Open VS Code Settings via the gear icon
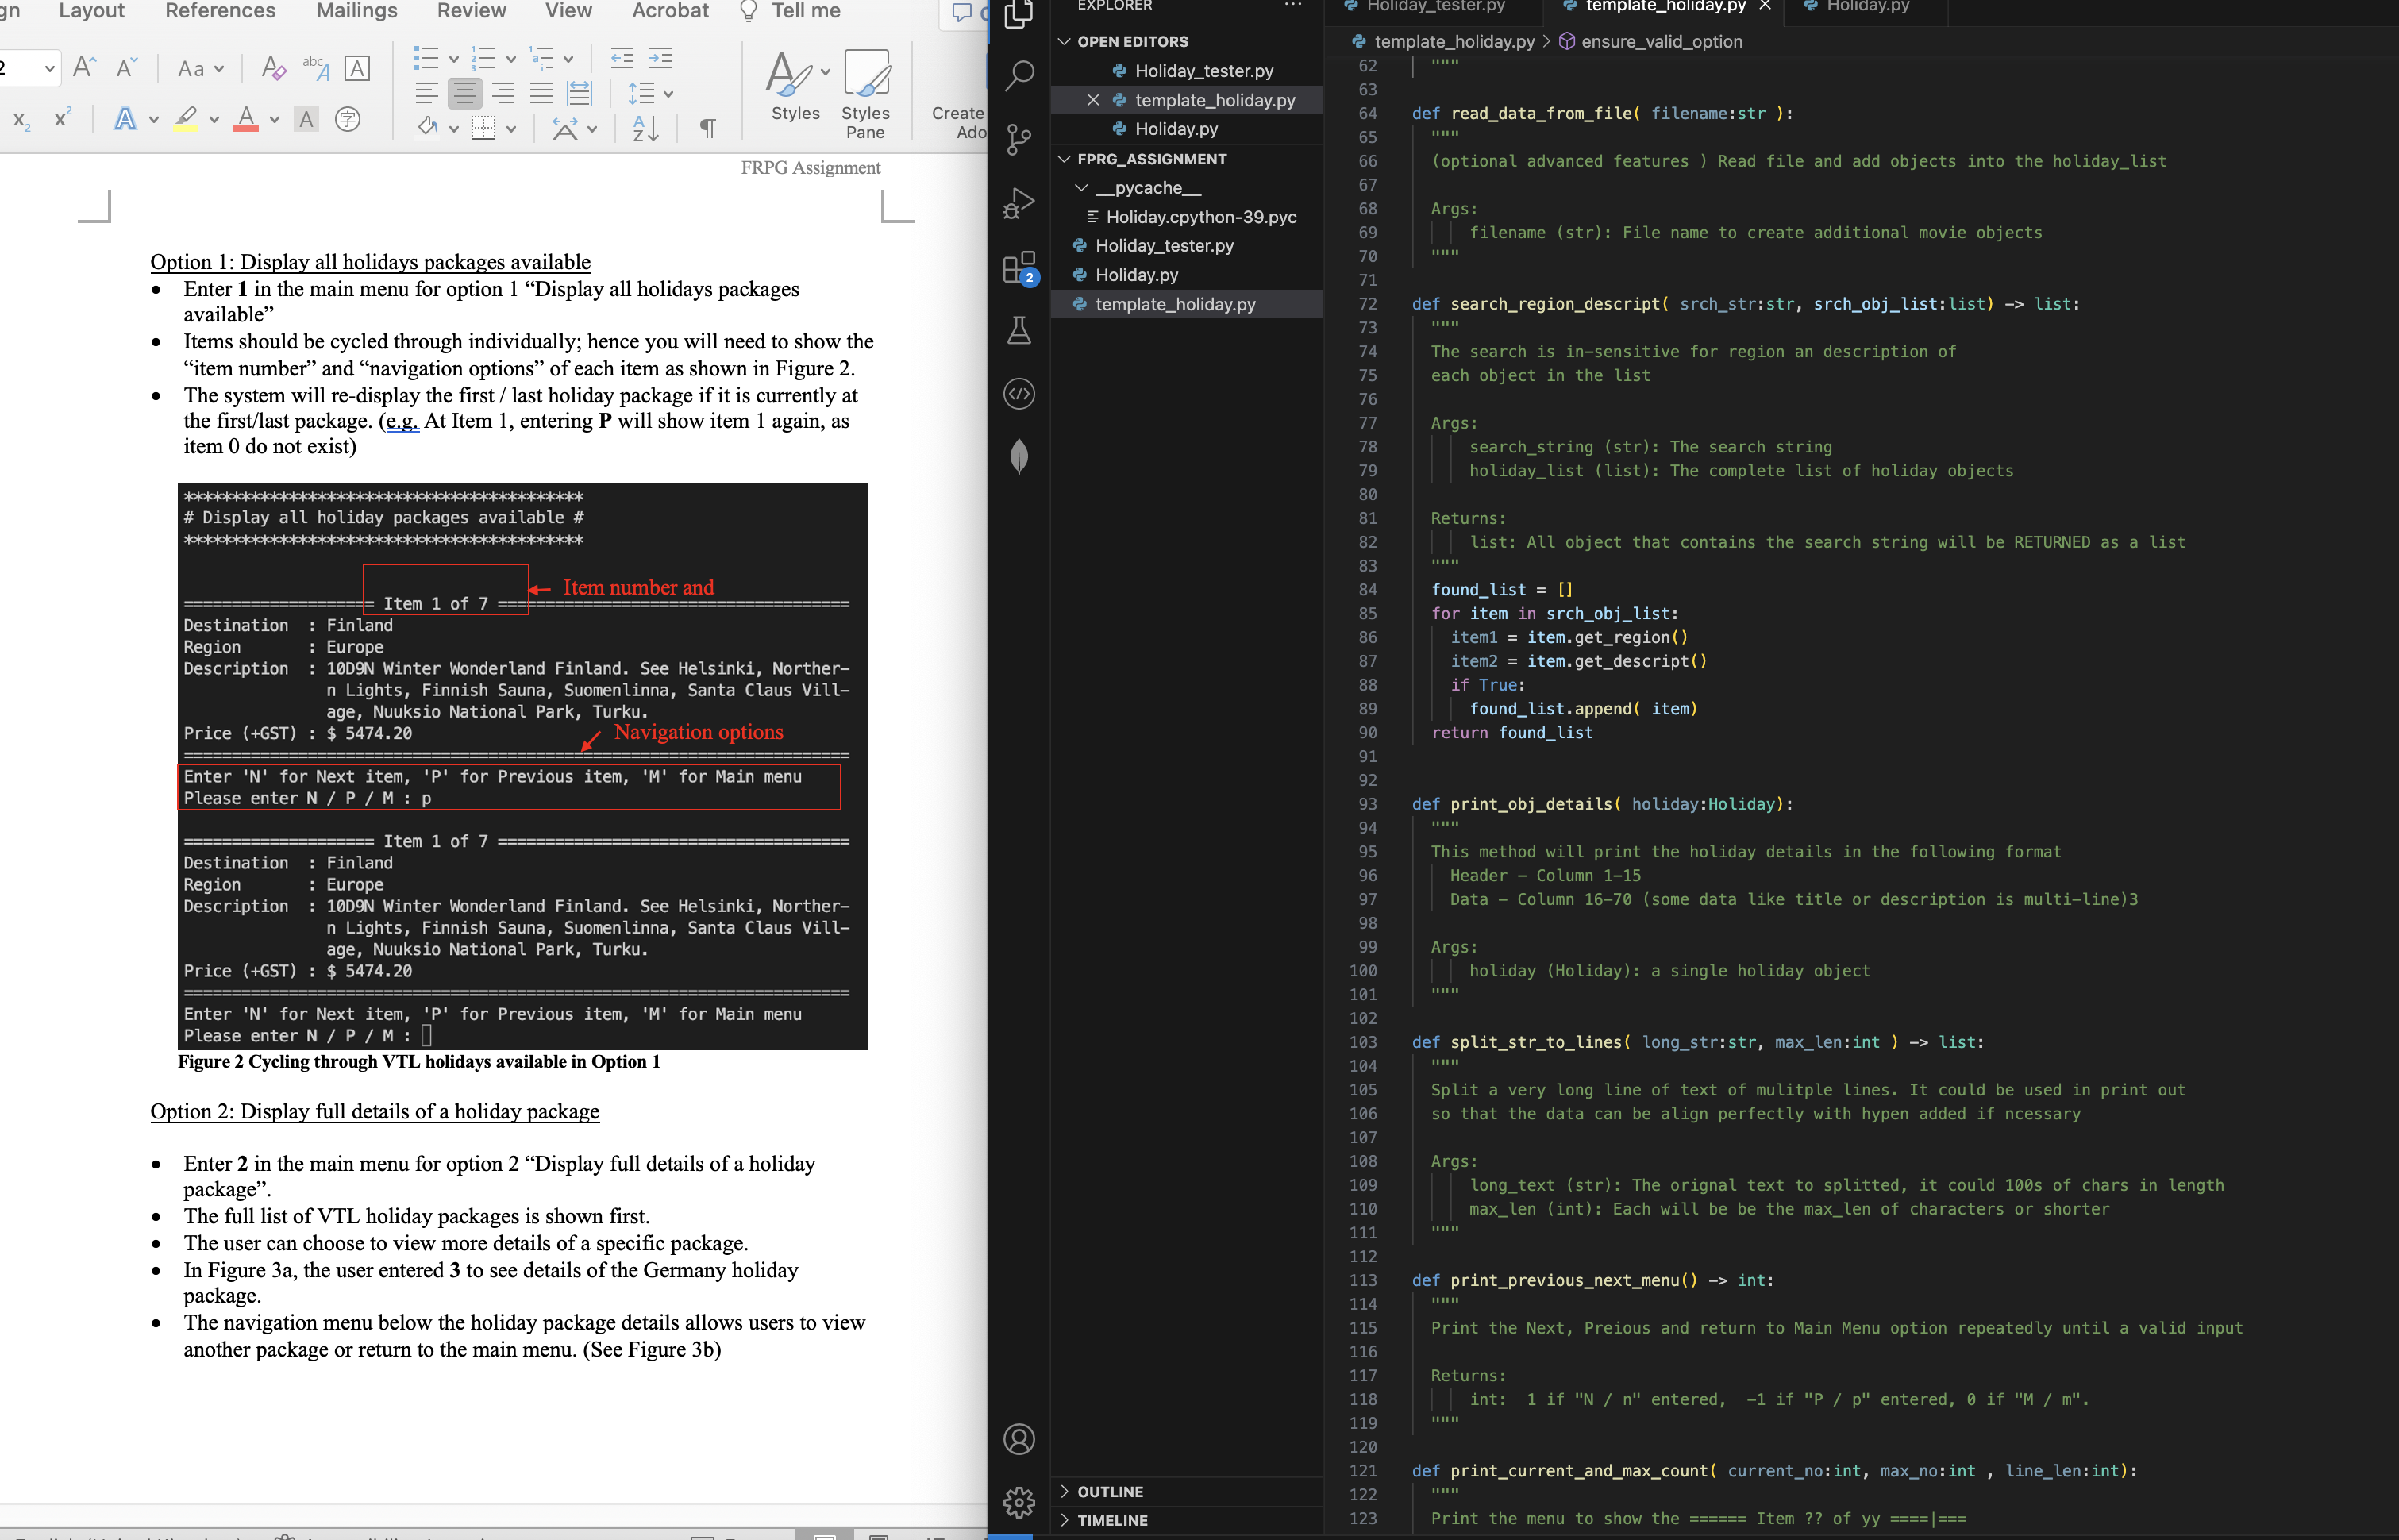 tap(1018, 1501)
